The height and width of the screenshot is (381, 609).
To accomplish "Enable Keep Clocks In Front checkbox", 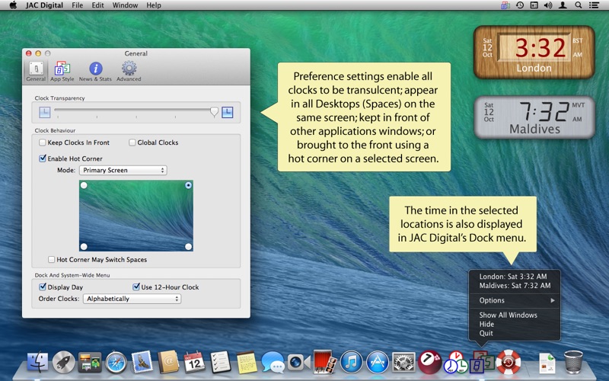I will coord(43,142).
